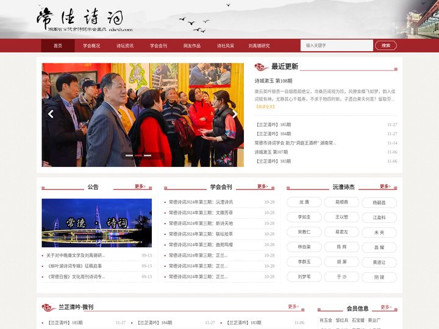439x329 pixels.
Task: Go to 诗坛资讯 section
Action: pyautogui.click(x=125, y=46)
